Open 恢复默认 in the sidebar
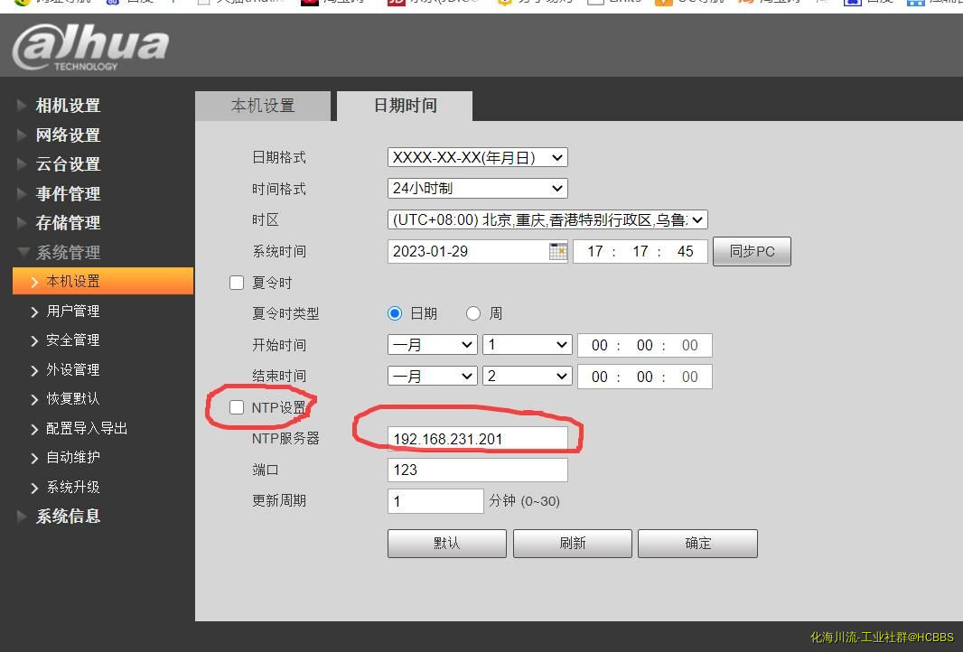 [72, 399]
